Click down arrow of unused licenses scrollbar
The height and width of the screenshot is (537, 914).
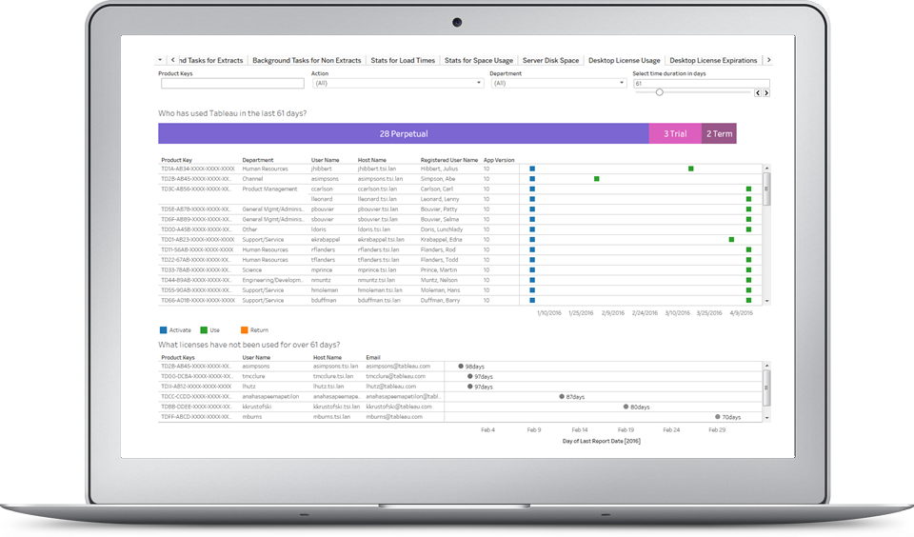tap(766, 417)
